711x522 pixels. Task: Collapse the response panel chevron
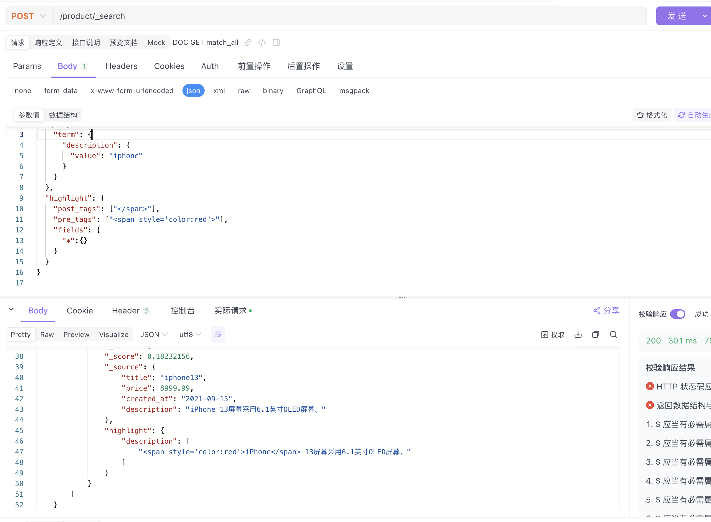pos(11,310)
